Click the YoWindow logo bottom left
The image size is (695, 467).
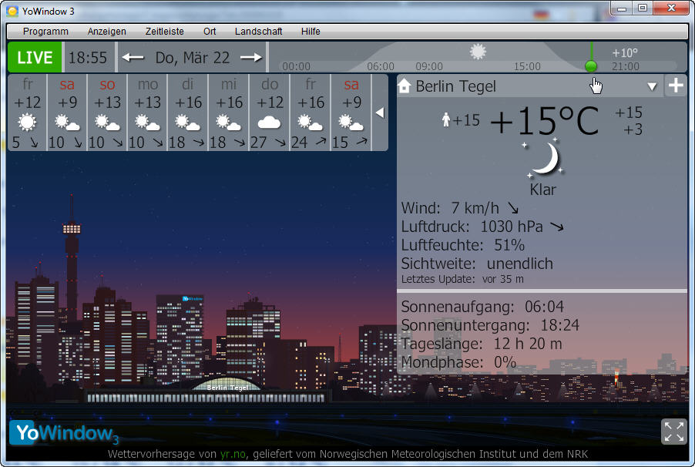pos(64,433)
